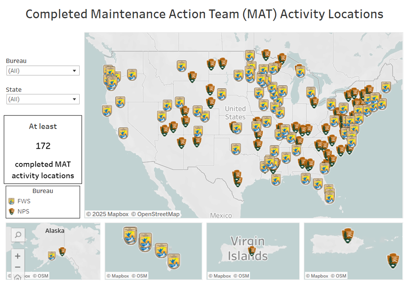The image size is (408, 287).
Task: Click the 'State' filter label
Action: click(14, 90)
